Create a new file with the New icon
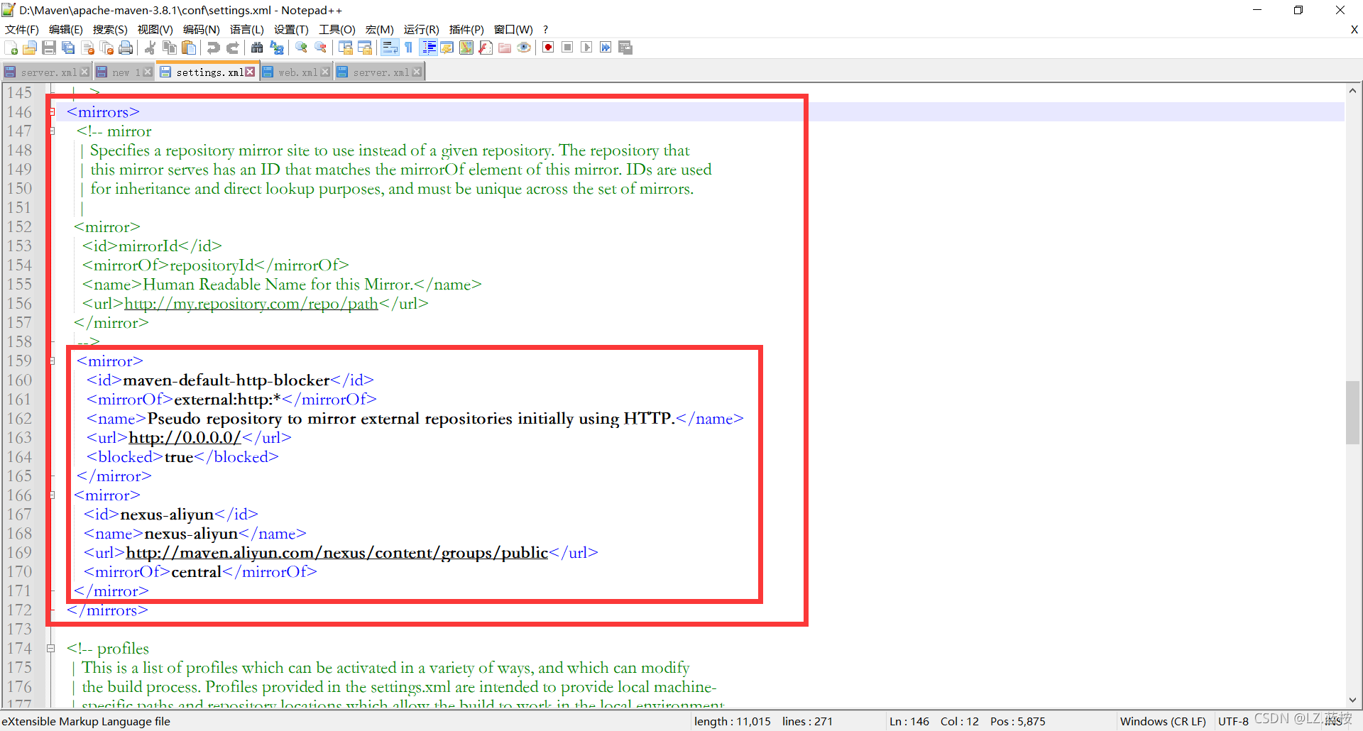1363x731 pixels. point(11,48)
